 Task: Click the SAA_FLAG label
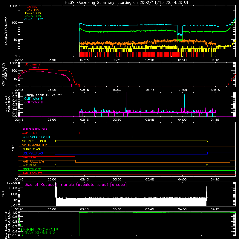29,157
